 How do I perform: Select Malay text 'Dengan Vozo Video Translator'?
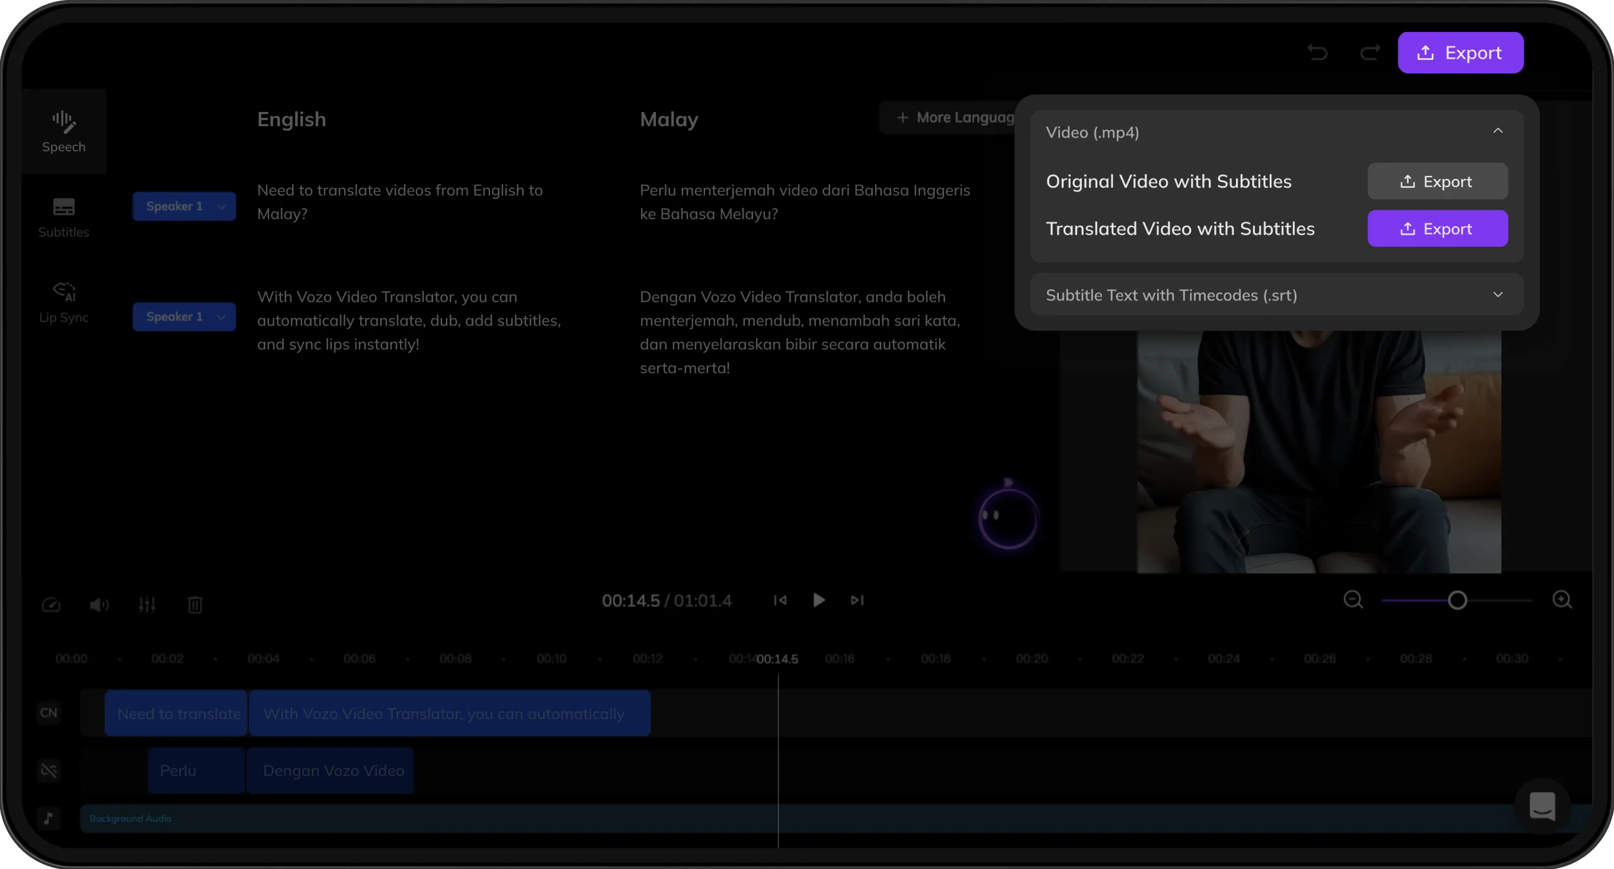tap(800, 332)
